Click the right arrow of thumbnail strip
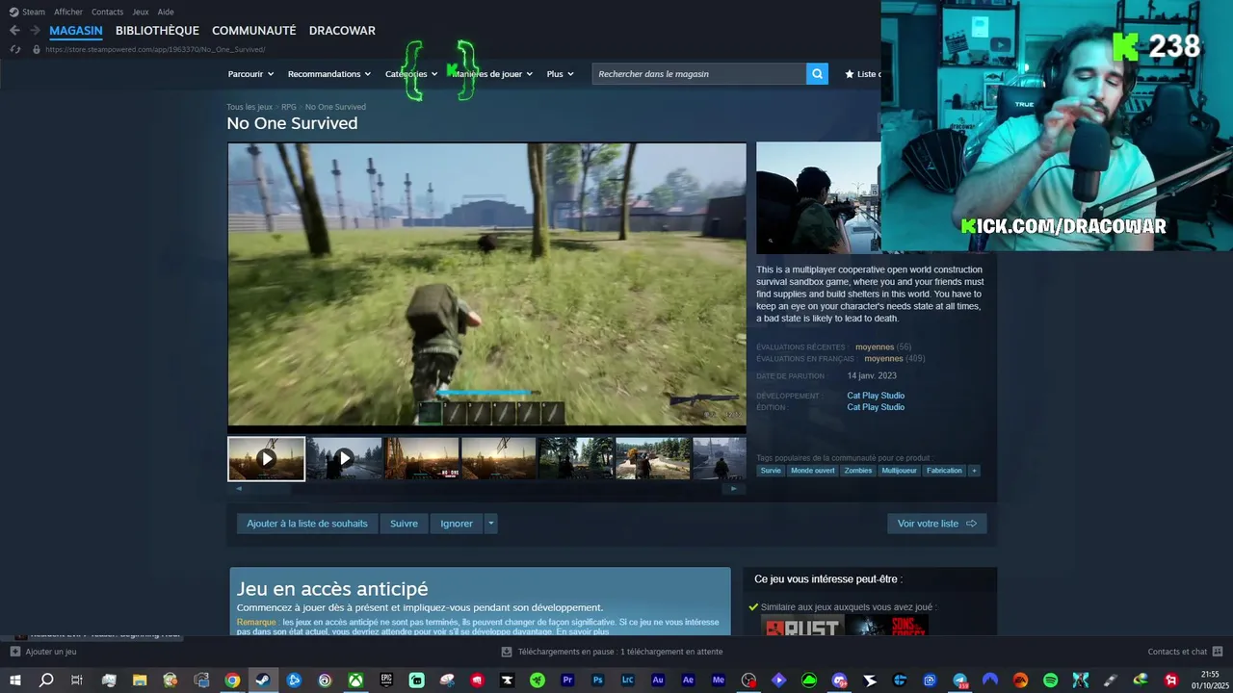Image resolution: width=1233 pixels, height=693 pixels. 733,488
